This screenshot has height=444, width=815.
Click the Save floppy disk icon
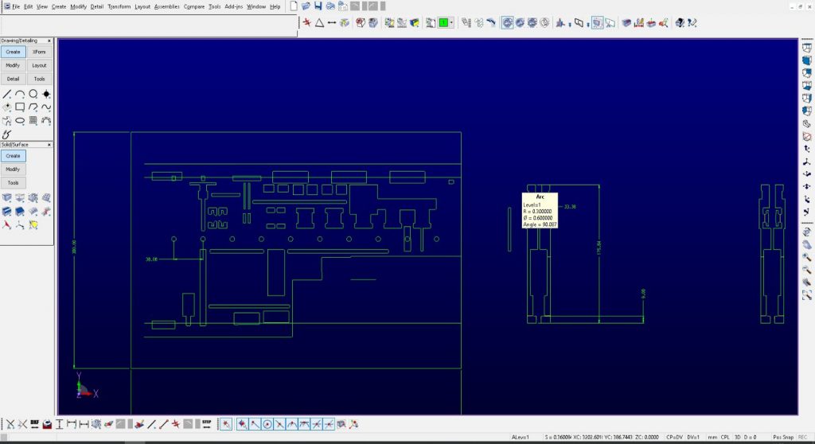[318, 6]
